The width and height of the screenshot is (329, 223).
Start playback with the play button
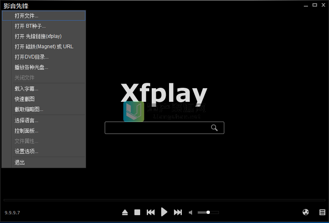164,212
